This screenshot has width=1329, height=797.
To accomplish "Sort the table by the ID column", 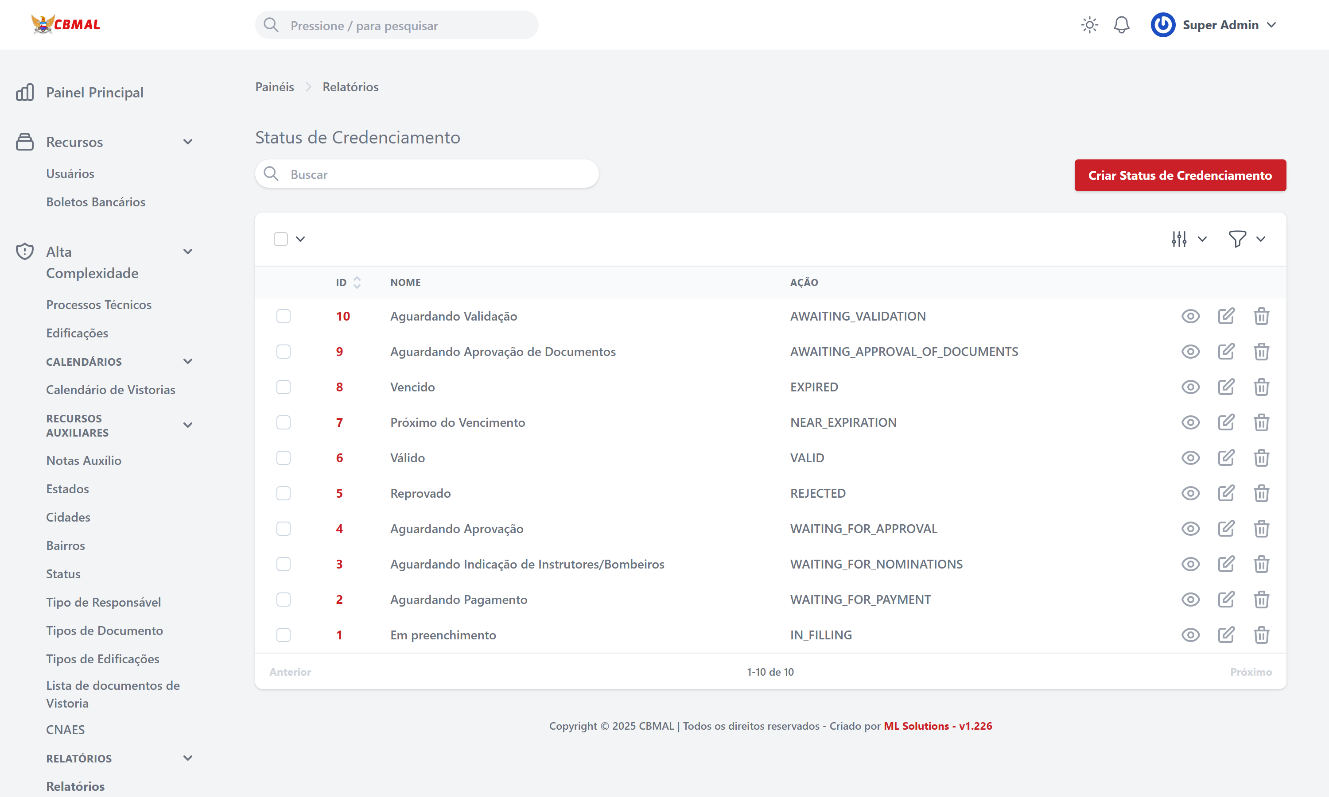I will click(357, 282).
